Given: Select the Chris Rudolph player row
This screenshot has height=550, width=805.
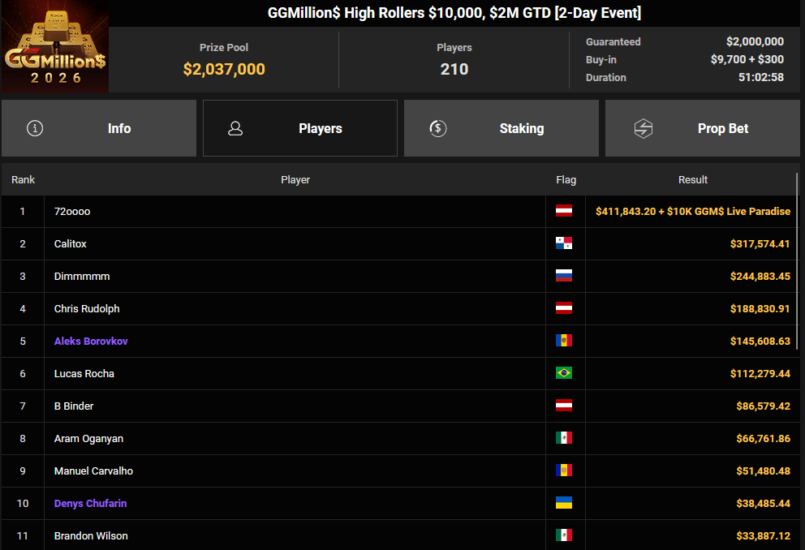Looking at the screenshot, I should [295, 309].
